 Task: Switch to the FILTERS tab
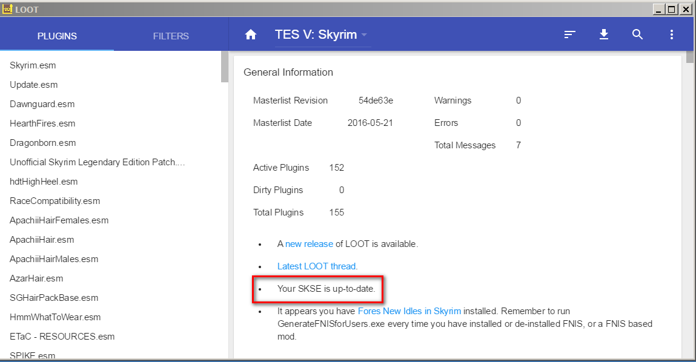170,36
